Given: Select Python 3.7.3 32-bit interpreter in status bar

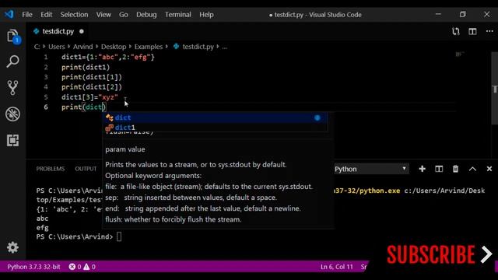Looking at the screenshot, I should point(33,267).
